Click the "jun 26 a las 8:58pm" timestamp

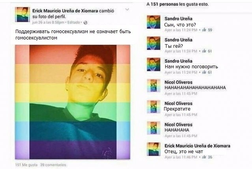point(48,23)
